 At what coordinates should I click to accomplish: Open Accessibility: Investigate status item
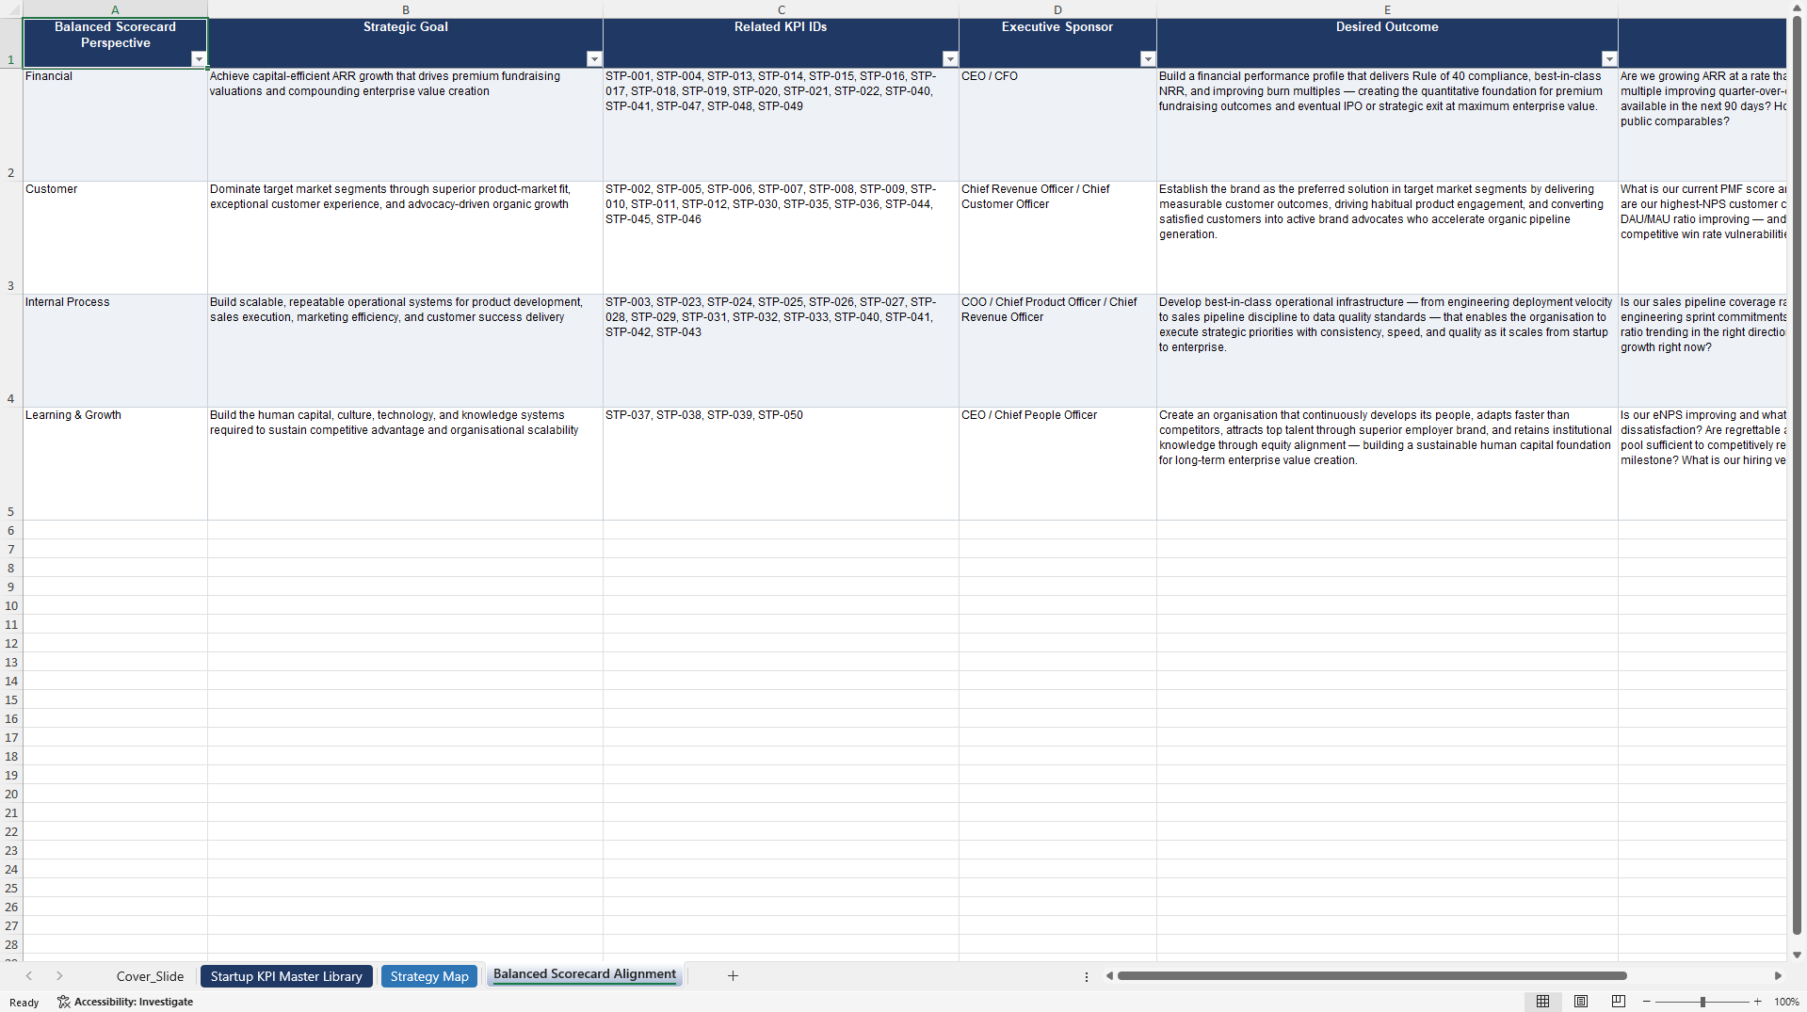[125, 1002]
